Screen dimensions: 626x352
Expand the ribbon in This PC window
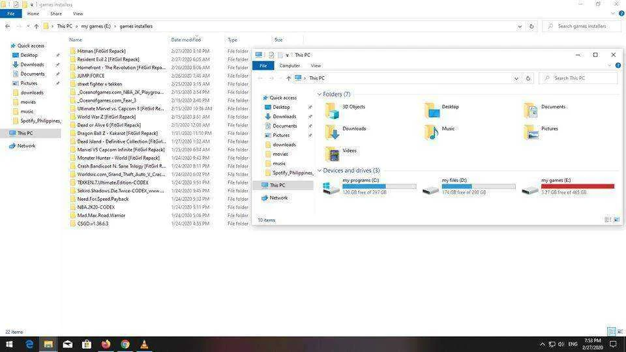609,65
